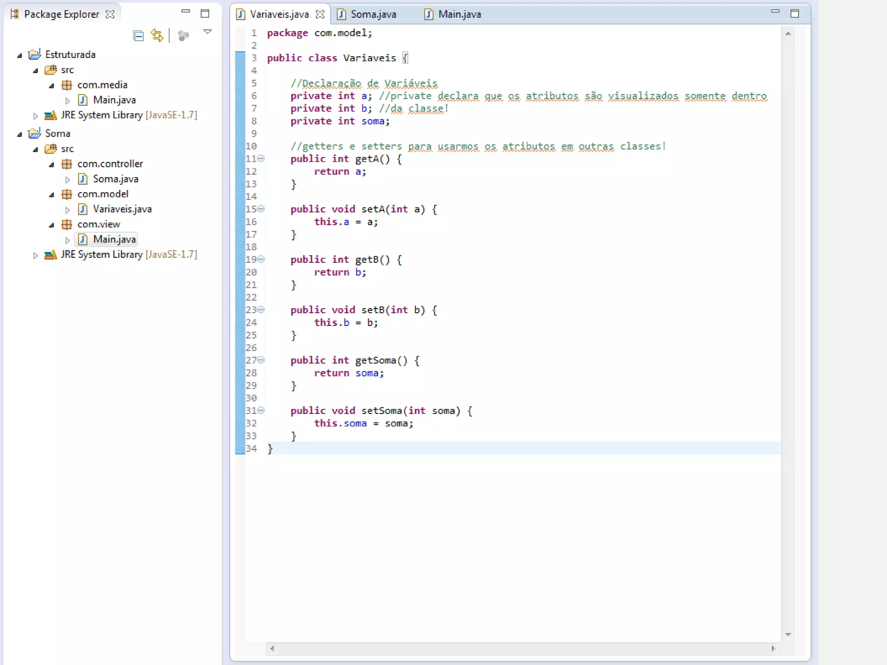Click the Focus on Active Task icon

click(x=184, y=36)
